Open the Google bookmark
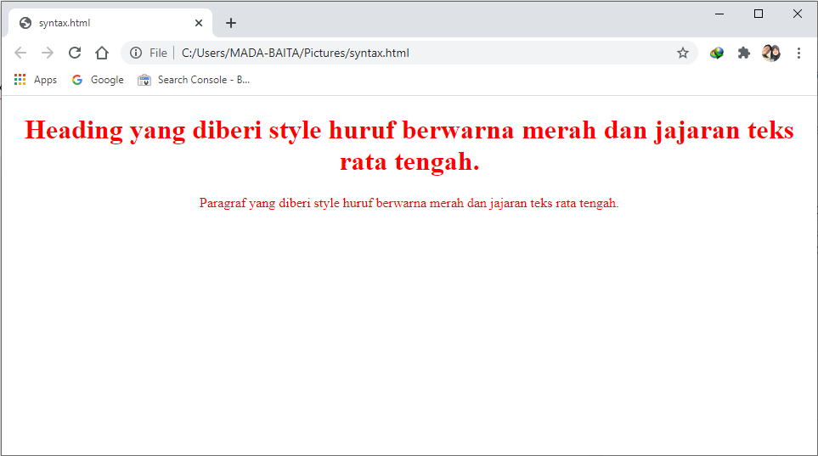This screenshot has height=456, width=818. (x=98, y=80)
